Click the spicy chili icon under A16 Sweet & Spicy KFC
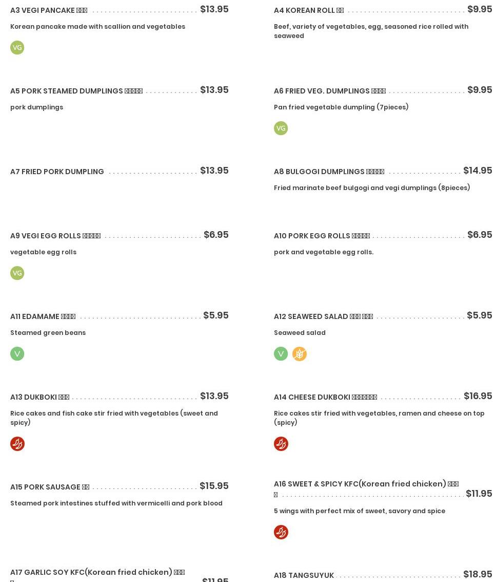This screenshot has width=495, height=582. [x=281, y=532]
